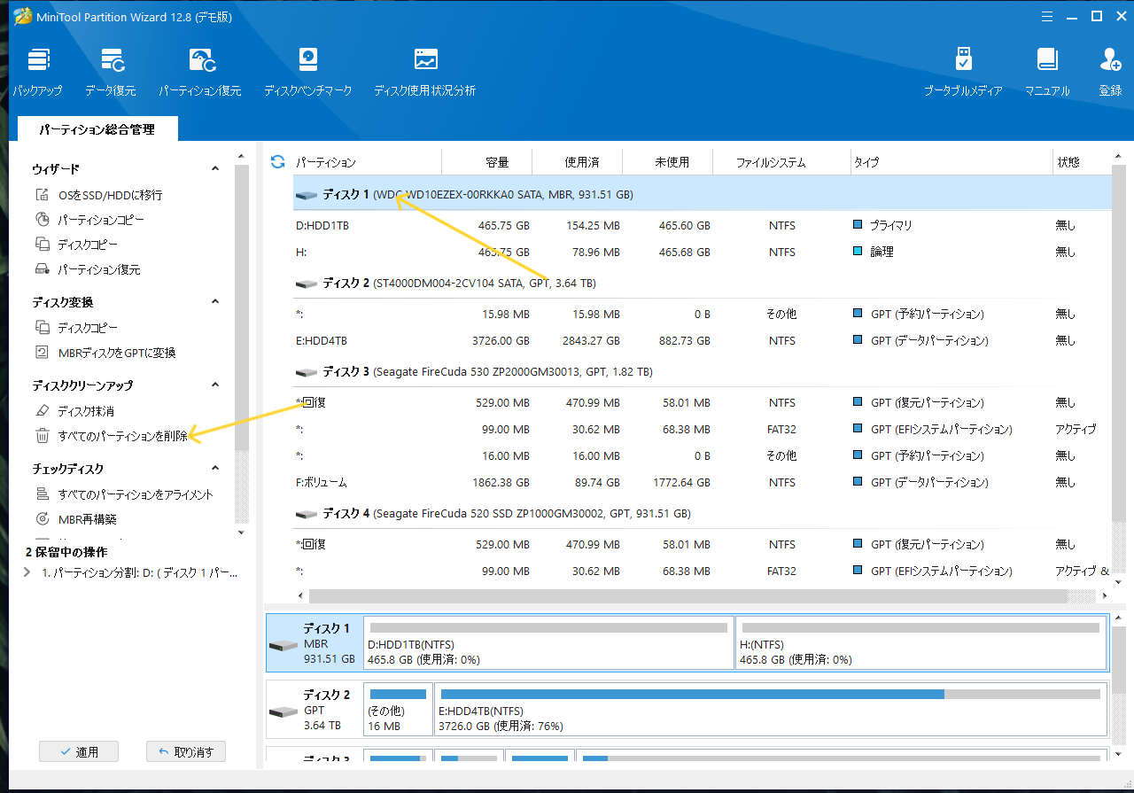The width and height of the screenshot is (1134, 793).
Task: Click ディスク 1 icon in disk map
Action: point(283,645)
